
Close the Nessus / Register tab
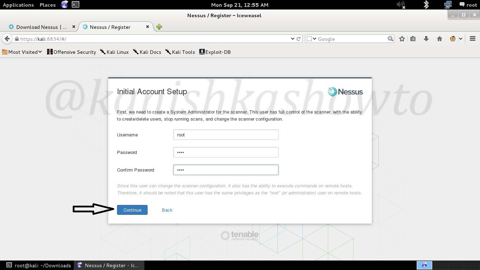[148, 27]
